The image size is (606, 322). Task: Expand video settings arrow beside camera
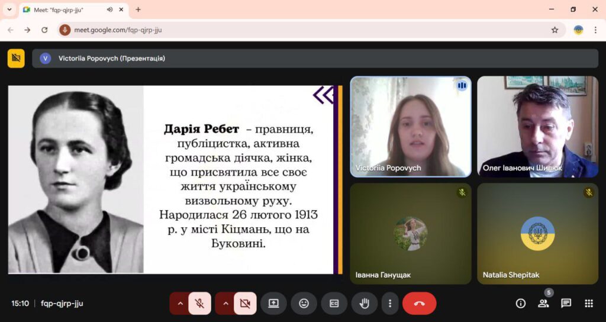(x=225, y=304)
